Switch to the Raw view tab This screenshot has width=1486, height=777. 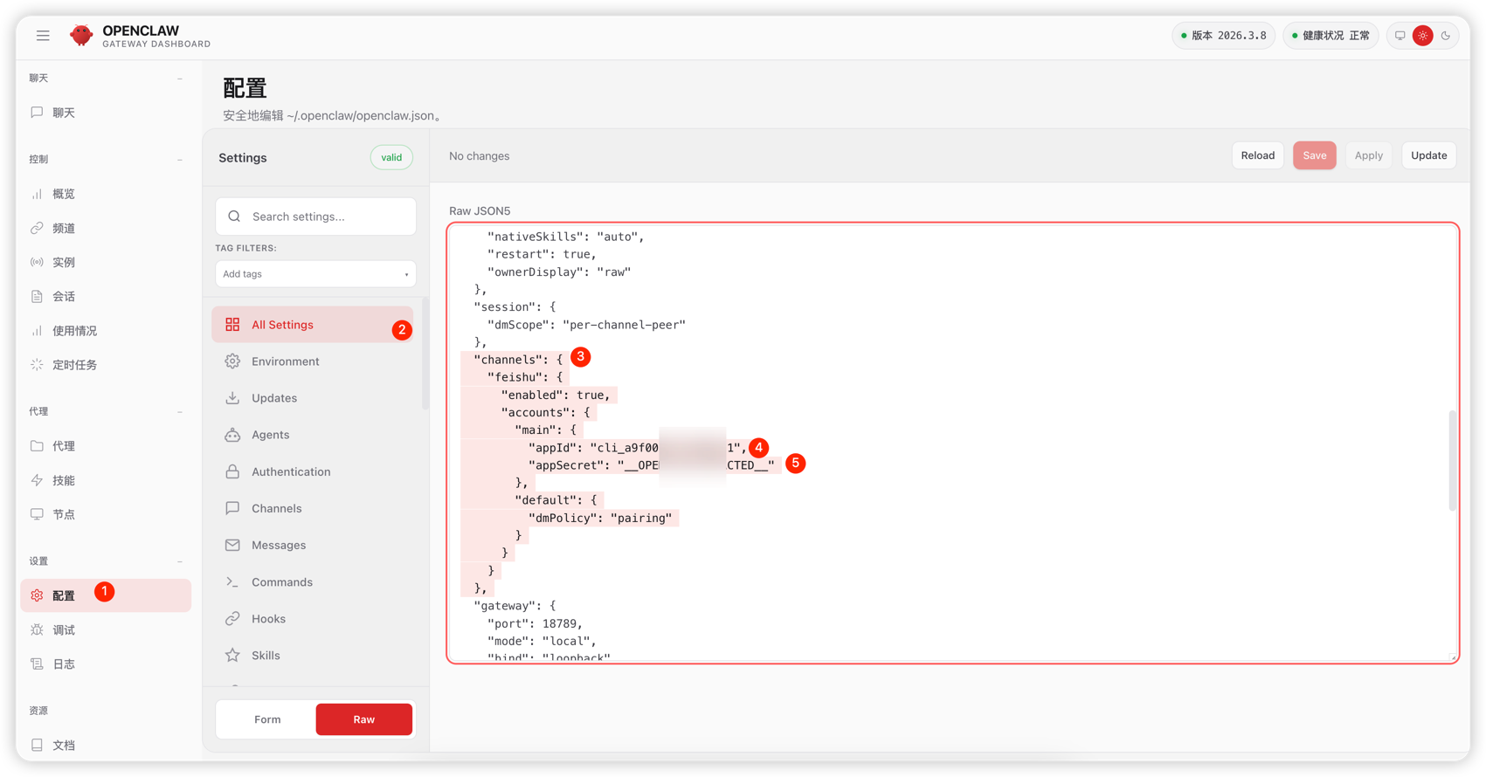[x=363, y=719]
